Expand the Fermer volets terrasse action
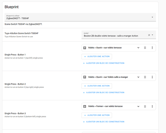The height and width of the screenshot is (133, 166). click(x=138, y=106)
